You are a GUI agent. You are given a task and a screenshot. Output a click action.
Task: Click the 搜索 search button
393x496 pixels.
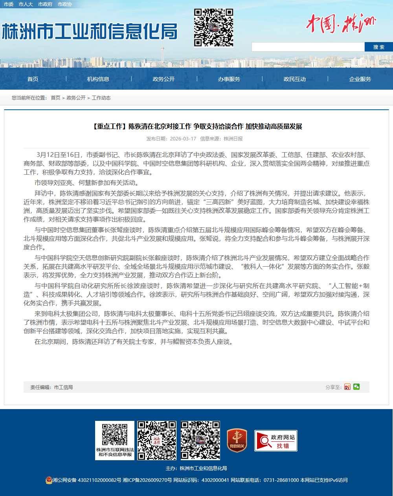(x=378, y=47)
